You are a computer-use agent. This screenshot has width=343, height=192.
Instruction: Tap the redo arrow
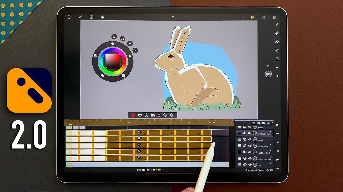click(x=277, y=76)
